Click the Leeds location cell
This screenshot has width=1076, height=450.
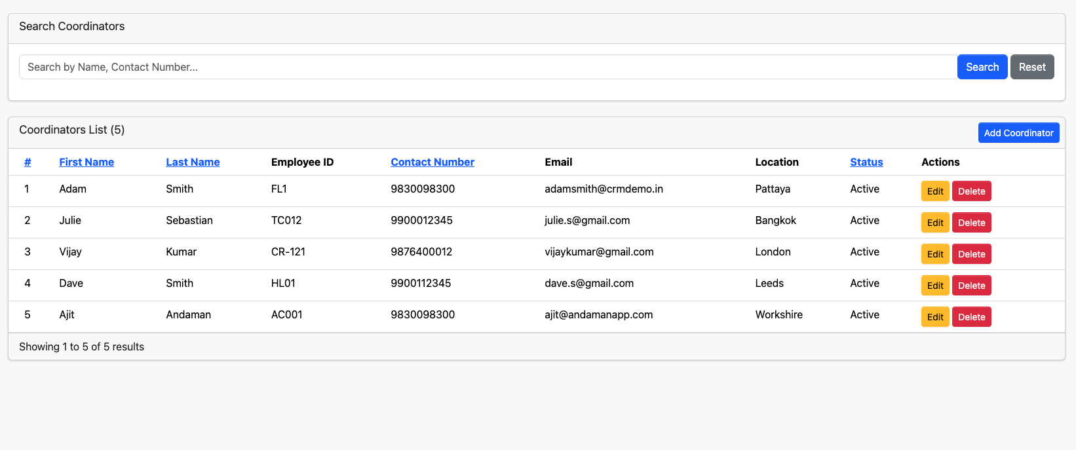pyautogui.click(x=769, y=283)
